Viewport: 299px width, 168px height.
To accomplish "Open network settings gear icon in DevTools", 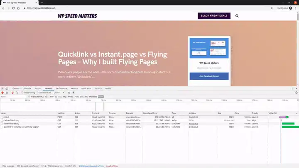I will click(x=297, y=93).
